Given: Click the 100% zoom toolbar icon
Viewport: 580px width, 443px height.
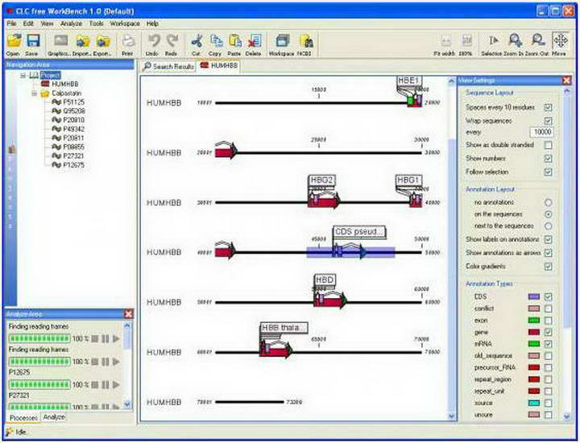Looking at the screenshot, I should [x=466, y=41].
